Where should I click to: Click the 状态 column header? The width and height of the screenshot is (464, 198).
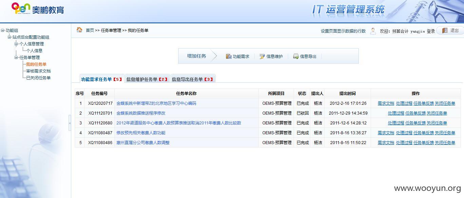tap(302, 94)
